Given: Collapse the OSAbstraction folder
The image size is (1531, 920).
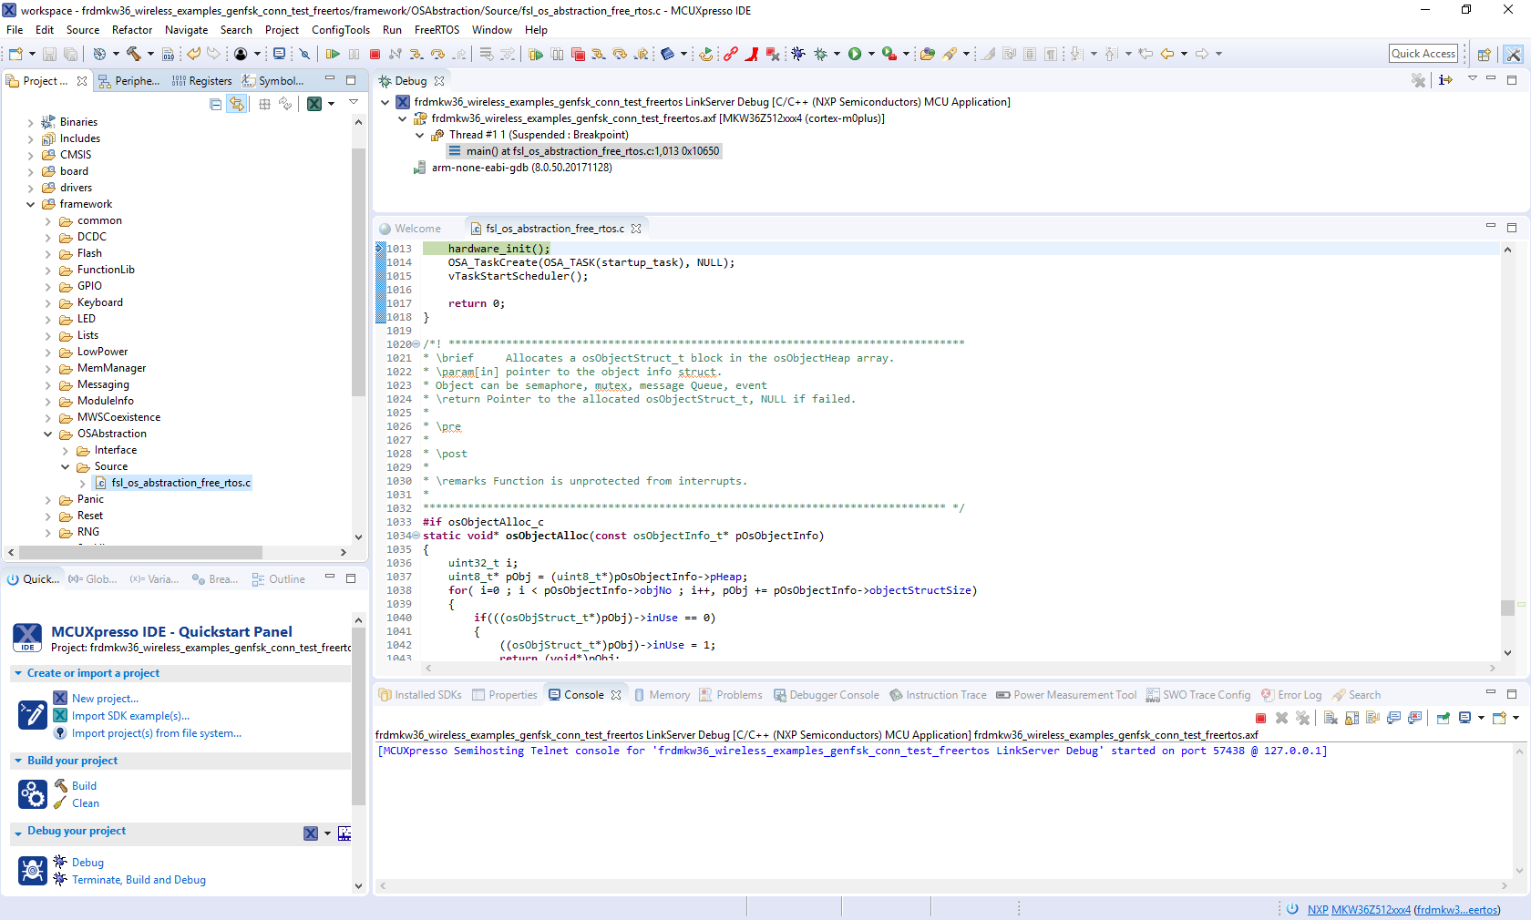Looking at the screenshot, I should (48, 434).
